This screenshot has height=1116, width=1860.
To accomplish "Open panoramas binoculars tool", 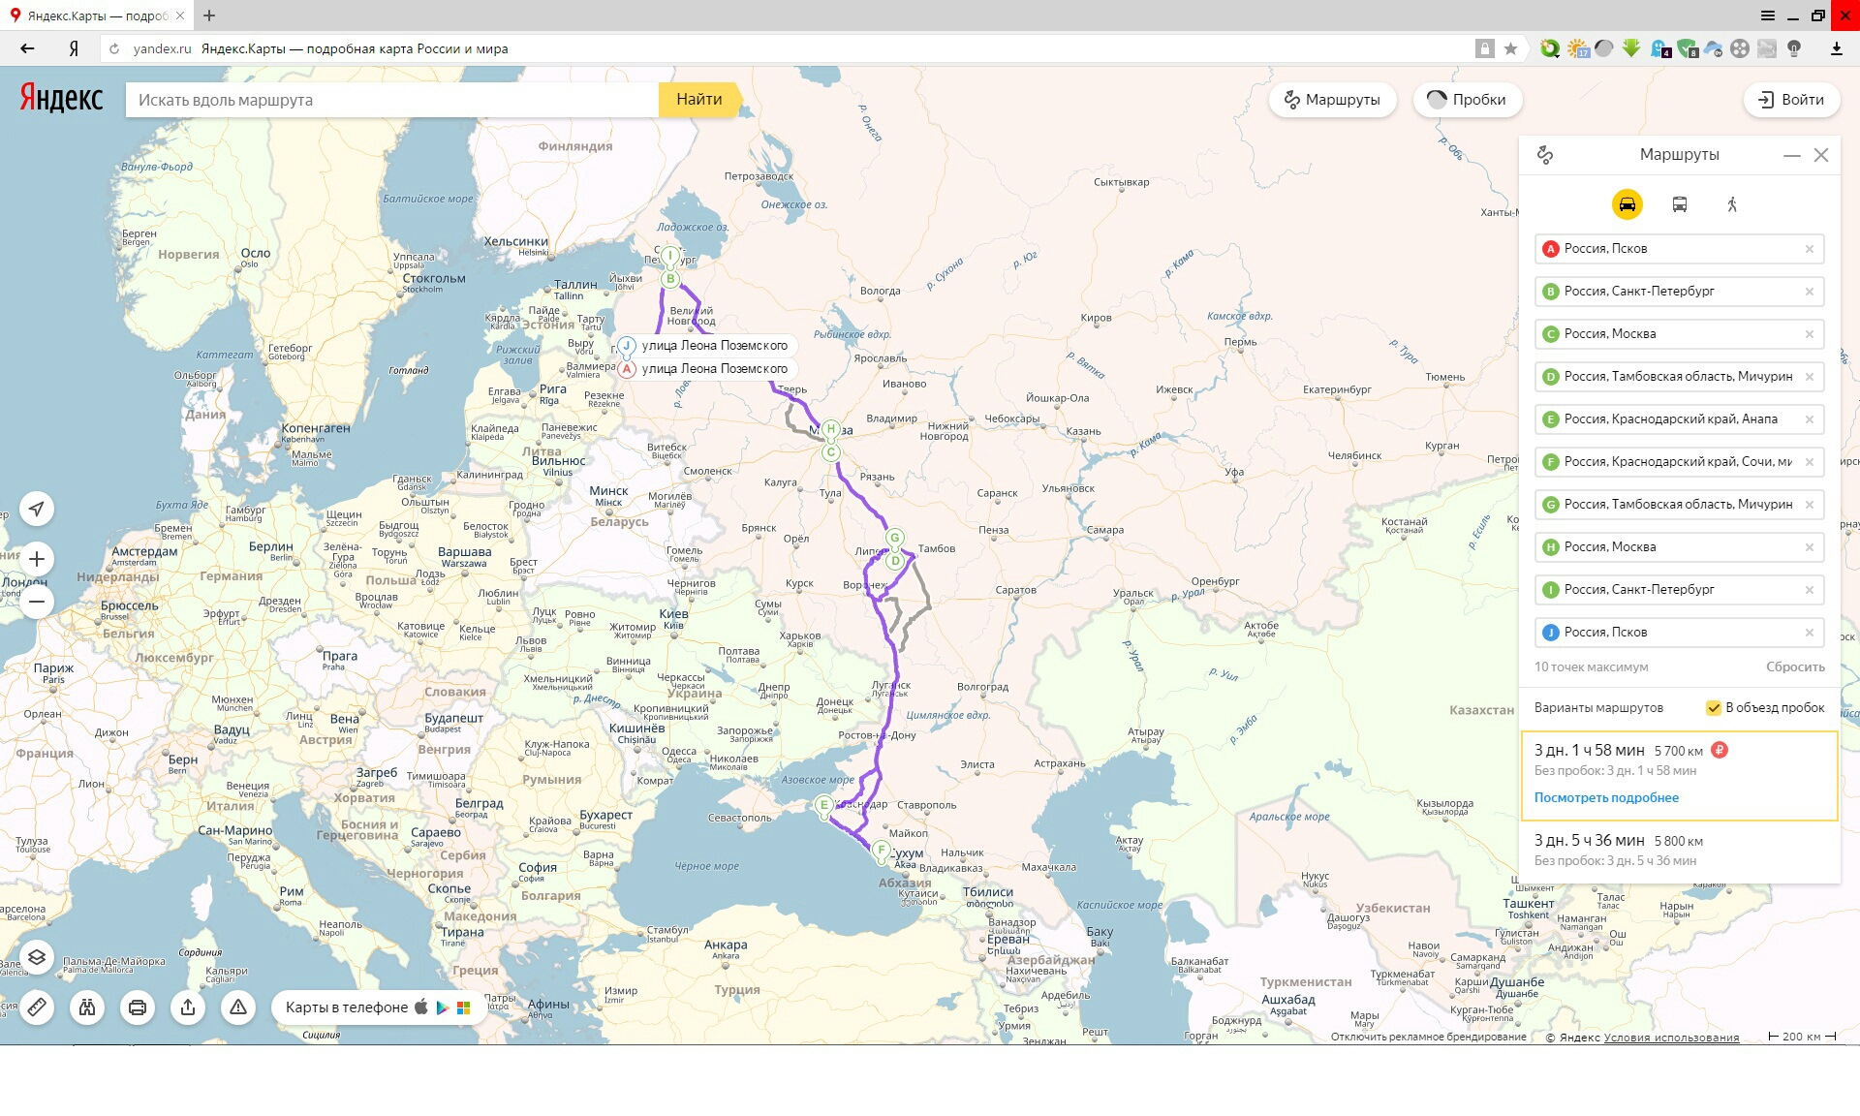I will (87, 1007).
